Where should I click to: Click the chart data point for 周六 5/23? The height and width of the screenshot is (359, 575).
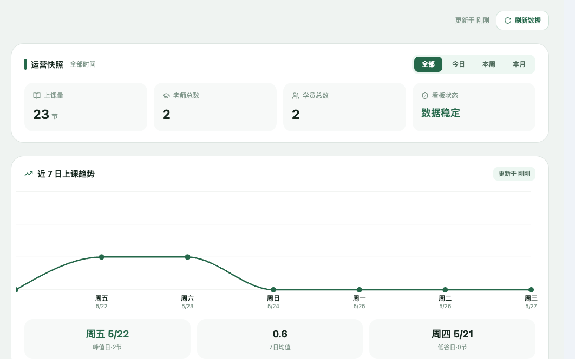coord(187,257)
